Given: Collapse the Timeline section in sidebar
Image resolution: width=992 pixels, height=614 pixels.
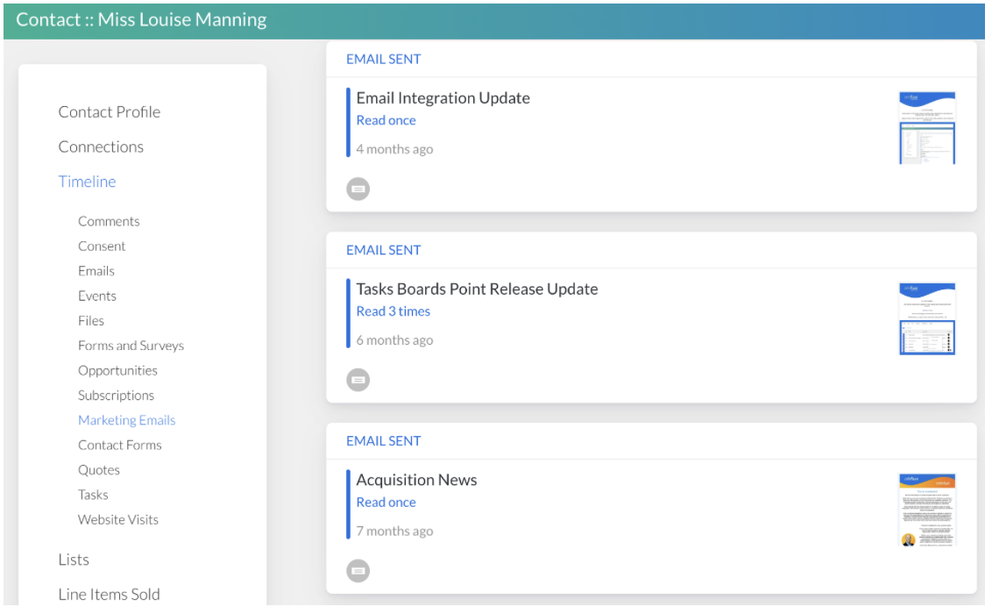Looking at the screenshot, I should [87, 182].
